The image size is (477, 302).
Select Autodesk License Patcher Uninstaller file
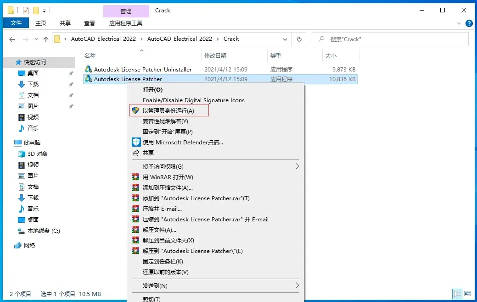[x=143, y=70]
